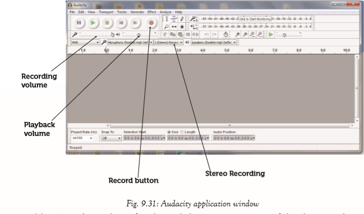Skip to the end of the track
The height and width of the screenshot is (214, 364).
(x=135, y=23)
